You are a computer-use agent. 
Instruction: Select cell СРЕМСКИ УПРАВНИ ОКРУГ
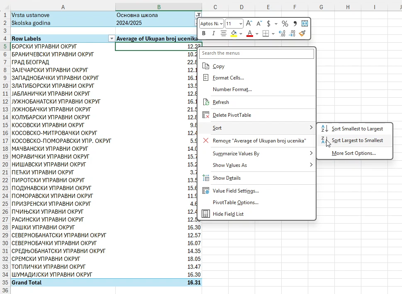tap(63, 259)
